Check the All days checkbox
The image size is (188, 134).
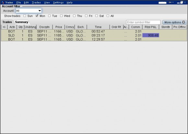point(108,16)
